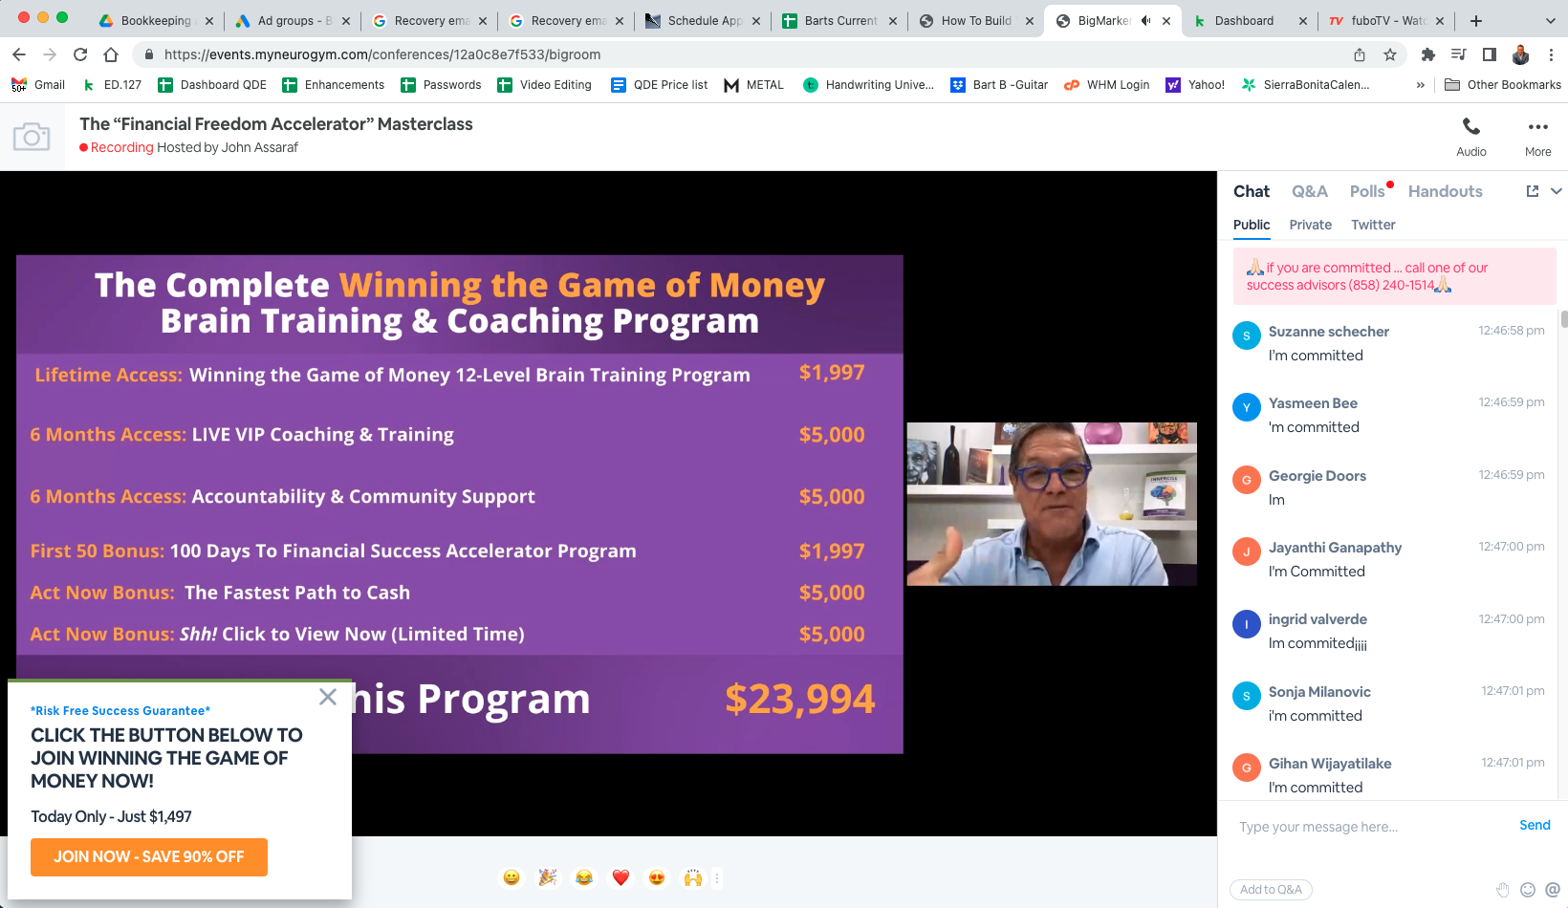Open the QDE Price list bookmark

coord(660,85)
